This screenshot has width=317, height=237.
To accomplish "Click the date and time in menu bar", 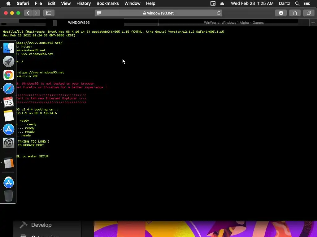I will 252,3.
